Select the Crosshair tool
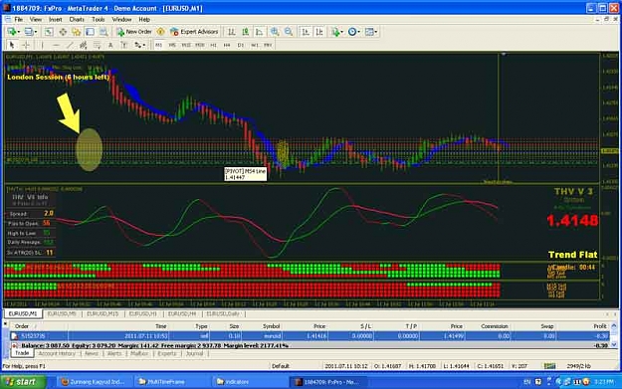 26,45
